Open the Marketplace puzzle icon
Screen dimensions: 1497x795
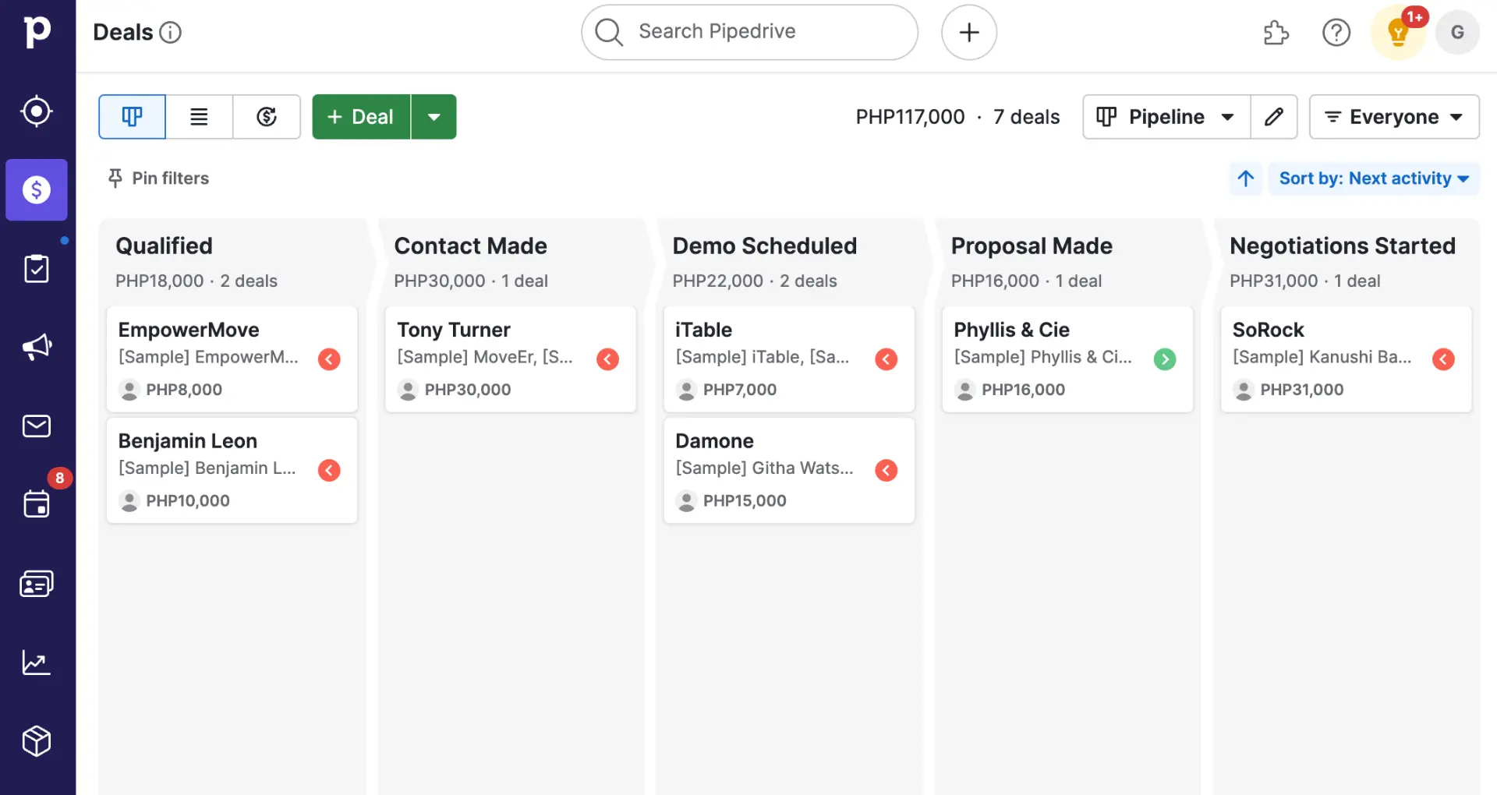[x=1276, y=32]
